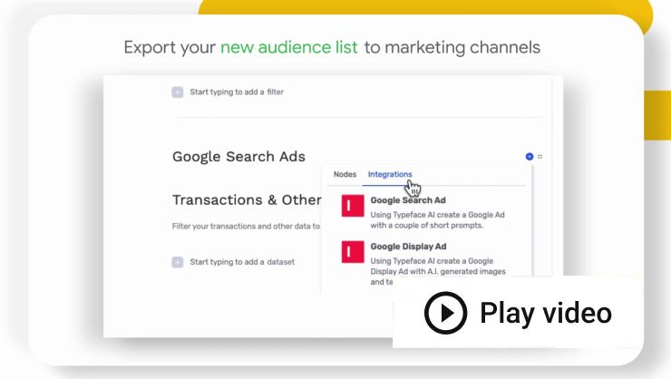The height and width of the screenshot is (379, 671).
Task: Click the 'Using Typeface AI create a Google Ad' description
Action: click(437, 219)
